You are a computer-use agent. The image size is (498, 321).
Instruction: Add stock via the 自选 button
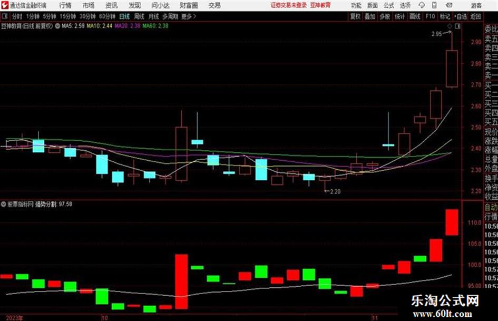(x=461, y=16)
